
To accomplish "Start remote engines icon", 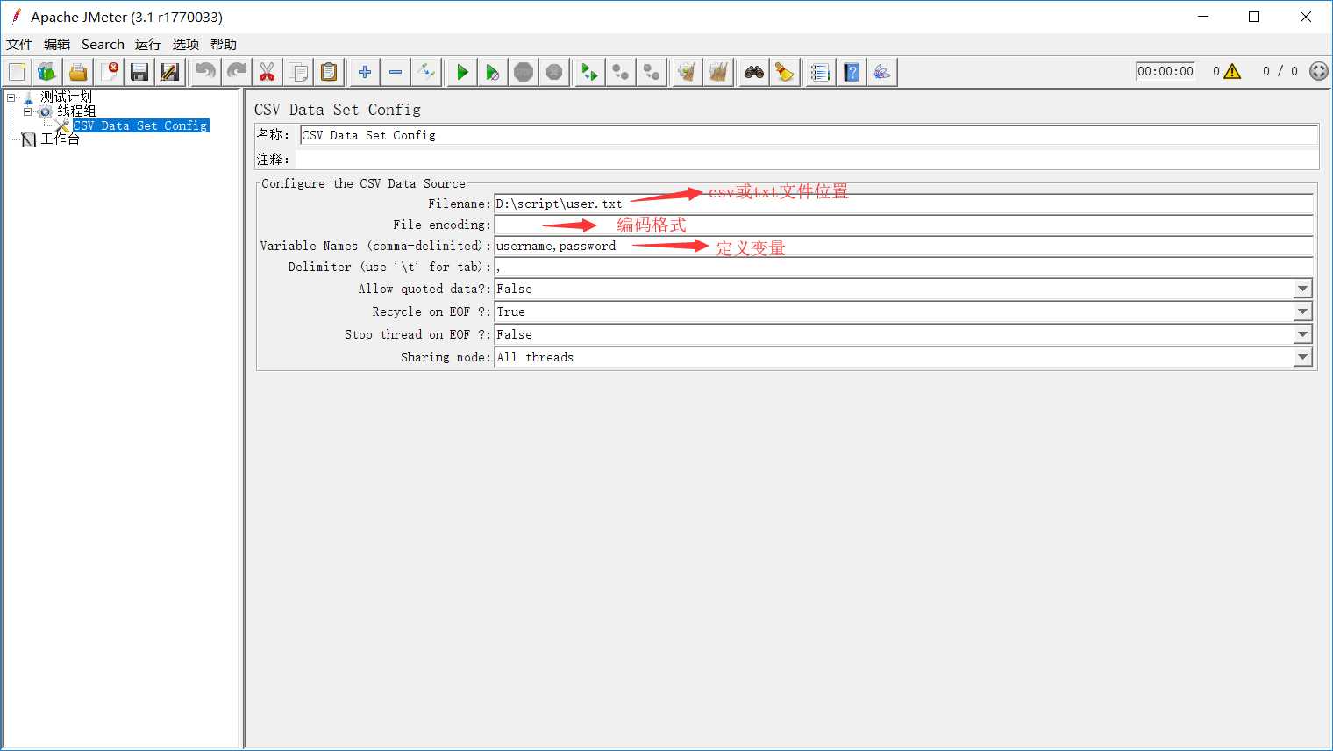I will pyautogui.click(x=590, y=72).
